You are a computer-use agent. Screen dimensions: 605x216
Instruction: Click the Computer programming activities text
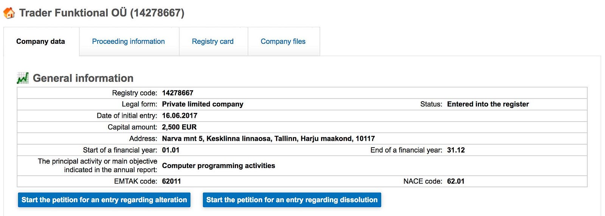[218, 166]
